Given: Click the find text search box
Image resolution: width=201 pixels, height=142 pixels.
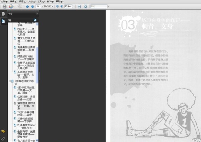Looking at the screenshot, I should click(x=99, y=6).
